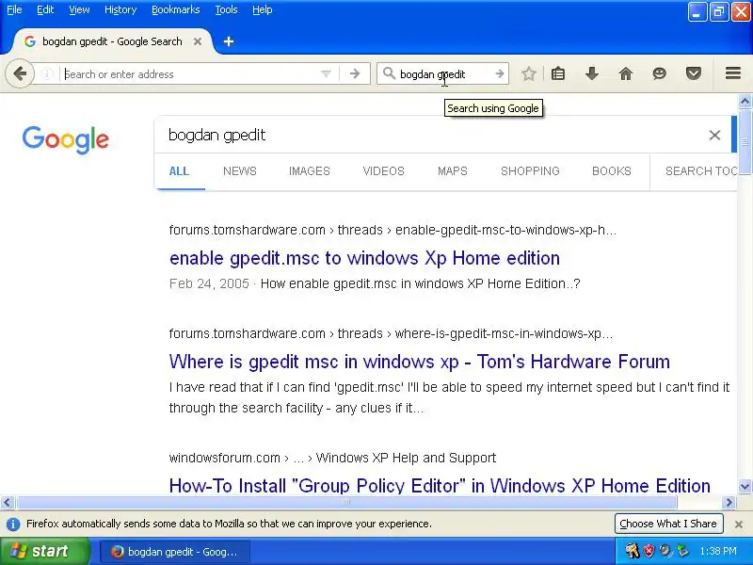Select the ALL results tab

179,171
